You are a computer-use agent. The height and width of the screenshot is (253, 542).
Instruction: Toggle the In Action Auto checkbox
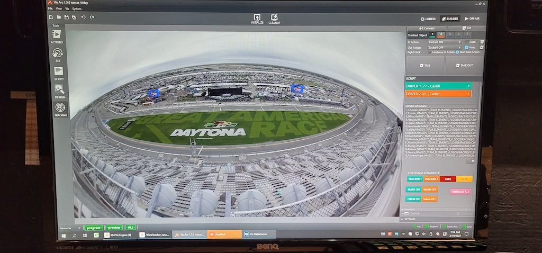467,42
